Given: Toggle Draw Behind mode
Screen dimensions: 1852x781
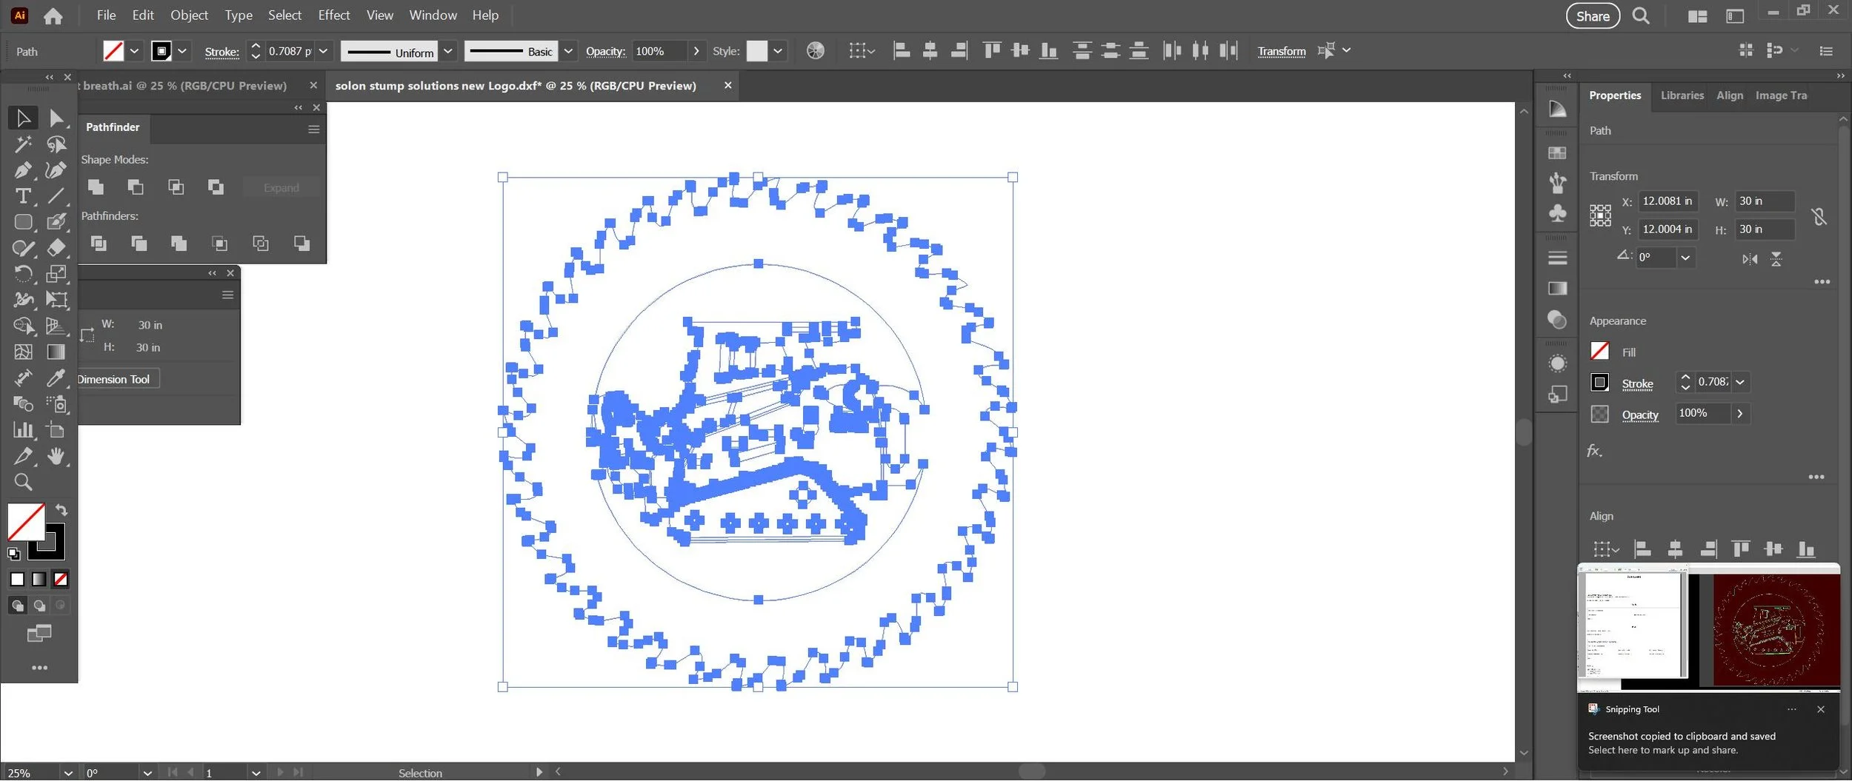Looking at the screenshot, I should click(x=39, y=606).
